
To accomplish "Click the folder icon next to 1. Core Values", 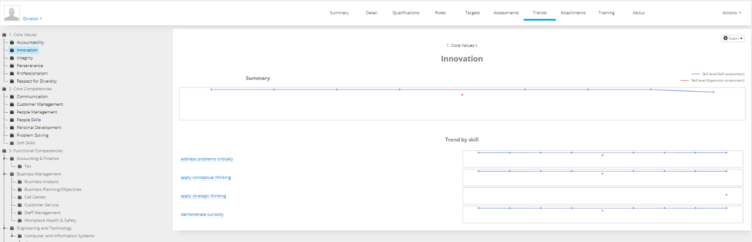I will (x=4, y=35).
